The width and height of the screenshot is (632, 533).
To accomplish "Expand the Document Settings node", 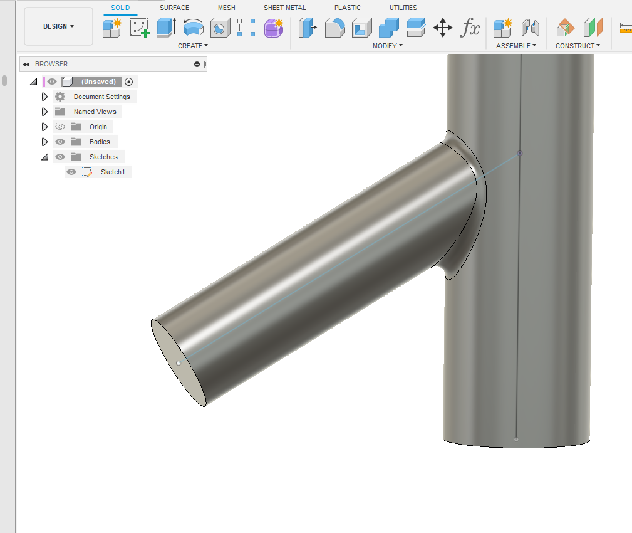I will [x=44, y=96].
